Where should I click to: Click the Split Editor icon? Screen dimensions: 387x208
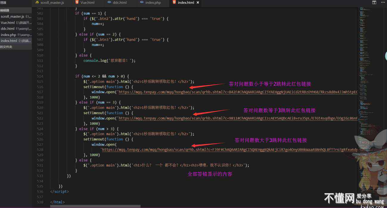[x=374, y=2]
